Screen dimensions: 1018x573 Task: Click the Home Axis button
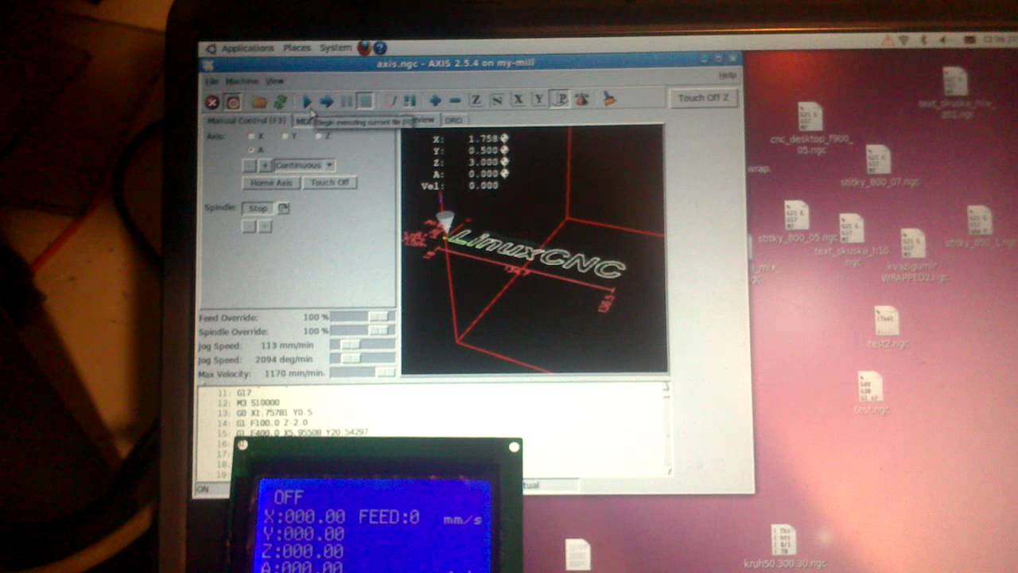(x=271, y=183)
